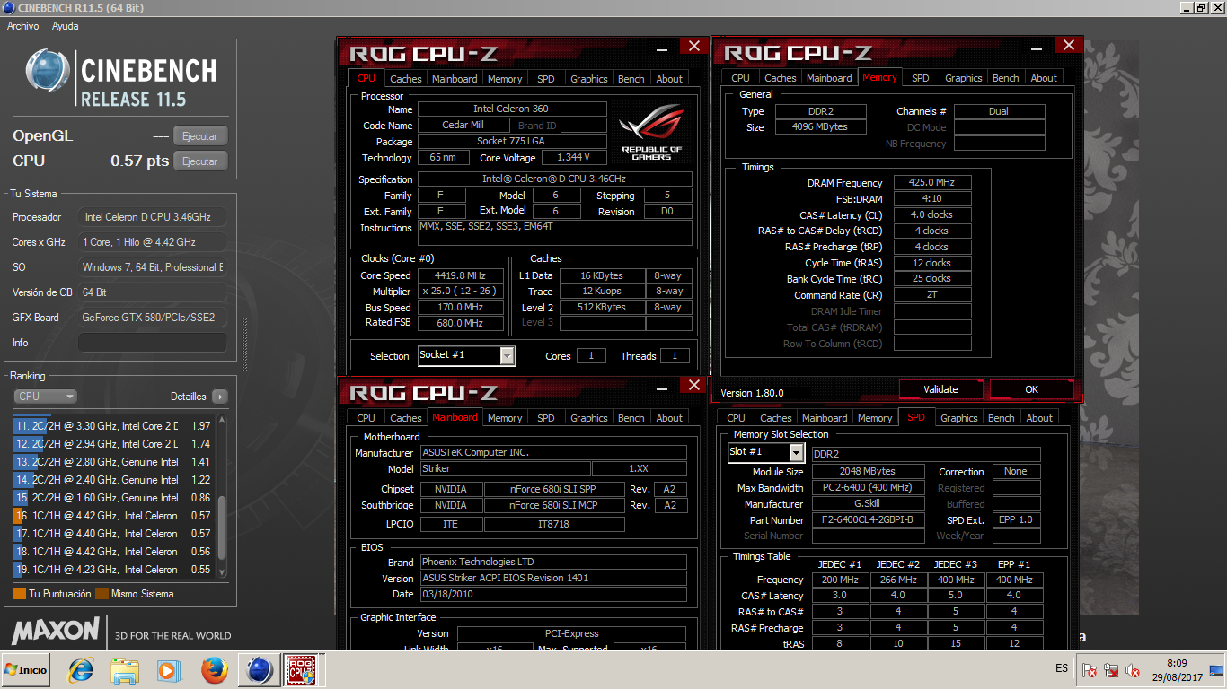Open the muted volume speaker tray icon

click(1133, 670)
